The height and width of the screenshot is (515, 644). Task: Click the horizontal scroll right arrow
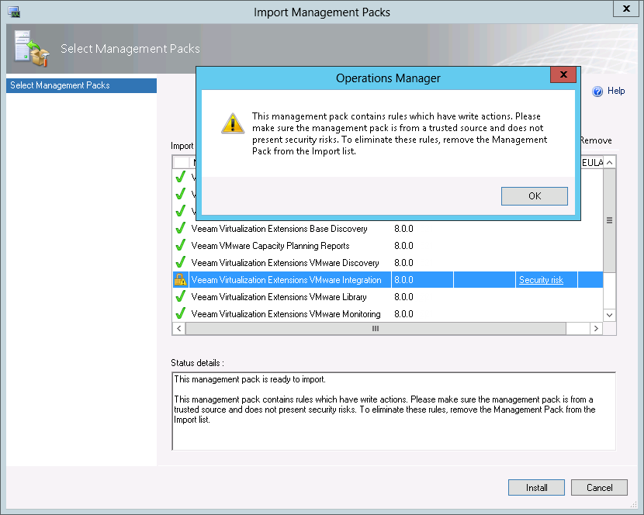pyautogui.click(x=596, y=329)
